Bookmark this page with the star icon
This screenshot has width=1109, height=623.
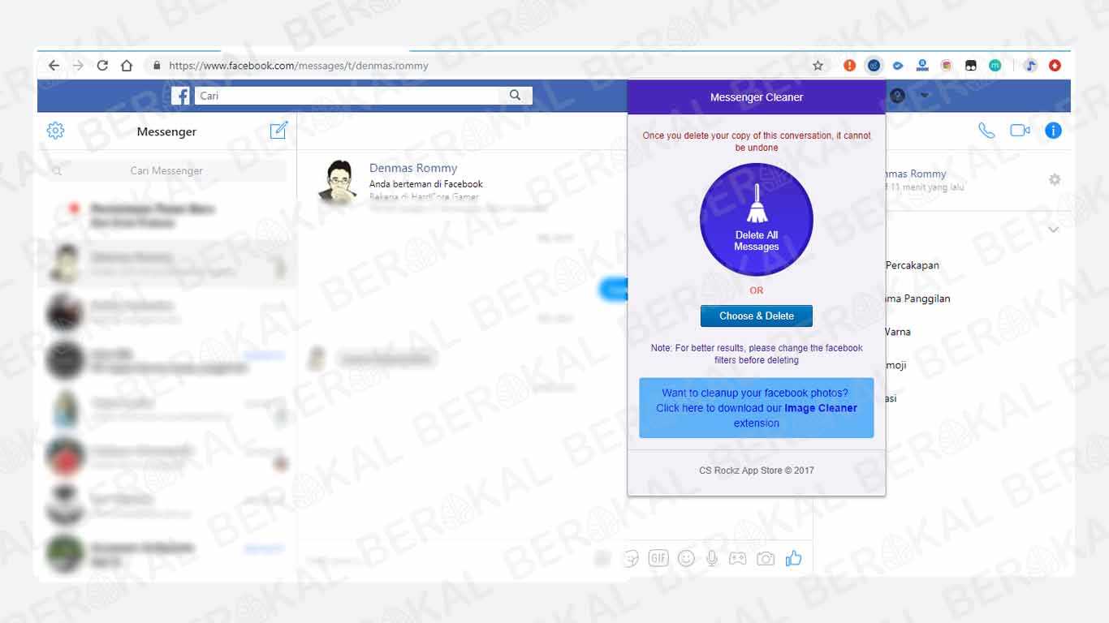[x=818, y=66]
